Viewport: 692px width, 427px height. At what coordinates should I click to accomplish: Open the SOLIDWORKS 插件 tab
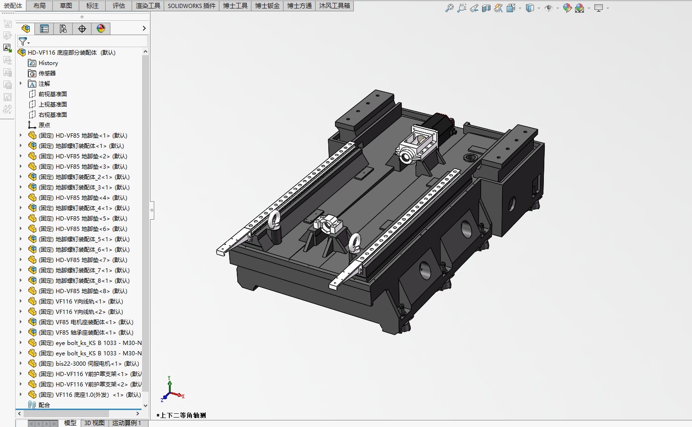(192, 6)
